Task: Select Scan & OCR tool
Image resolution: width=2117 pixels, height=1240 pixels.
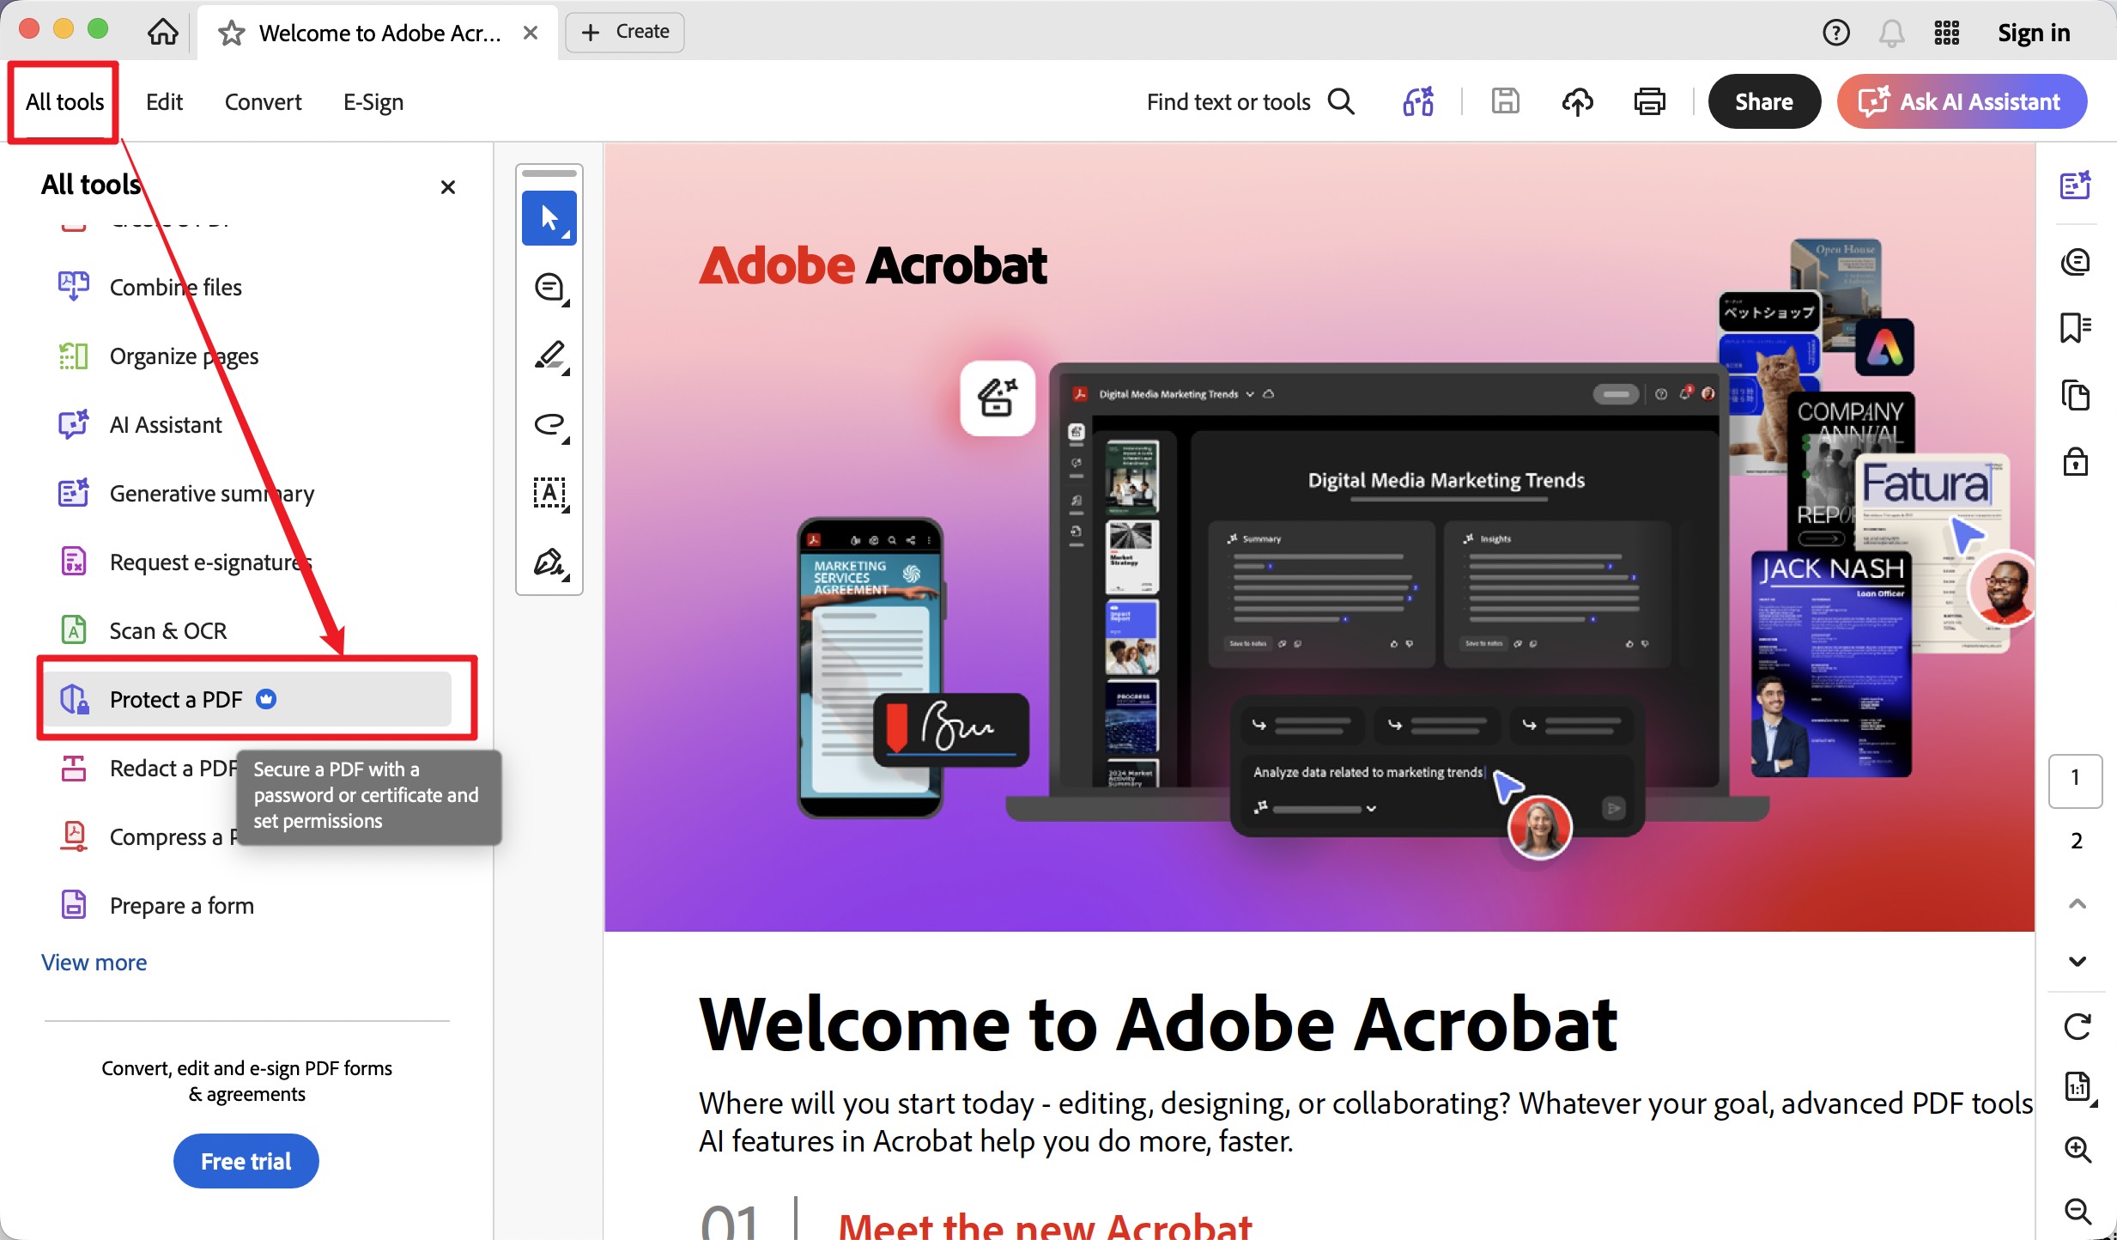Action: (249, 630)
